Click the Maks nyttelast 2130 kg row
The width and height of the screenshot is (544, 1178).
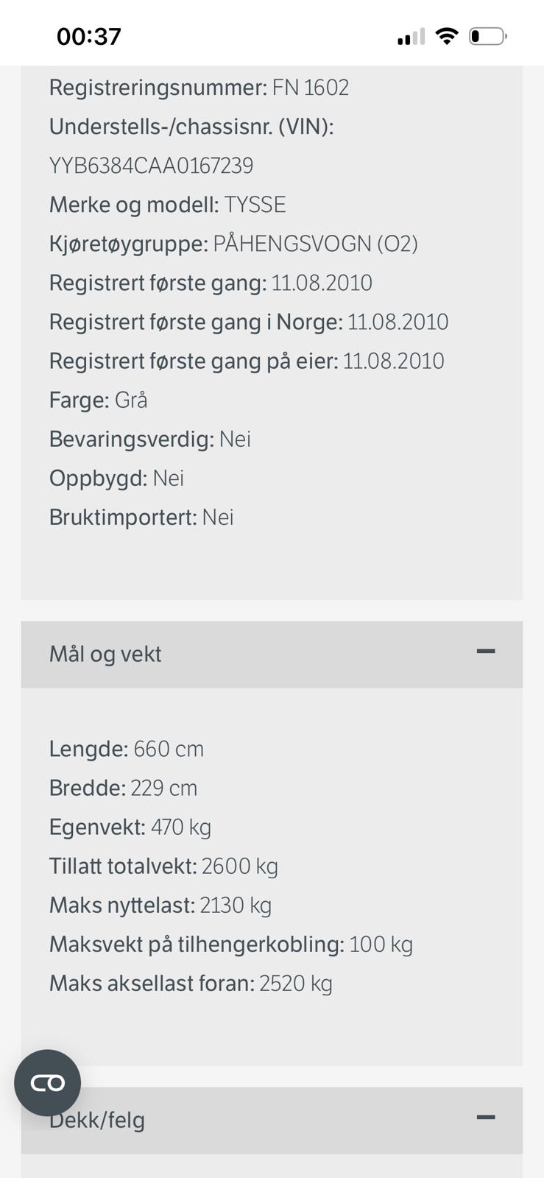160,905
